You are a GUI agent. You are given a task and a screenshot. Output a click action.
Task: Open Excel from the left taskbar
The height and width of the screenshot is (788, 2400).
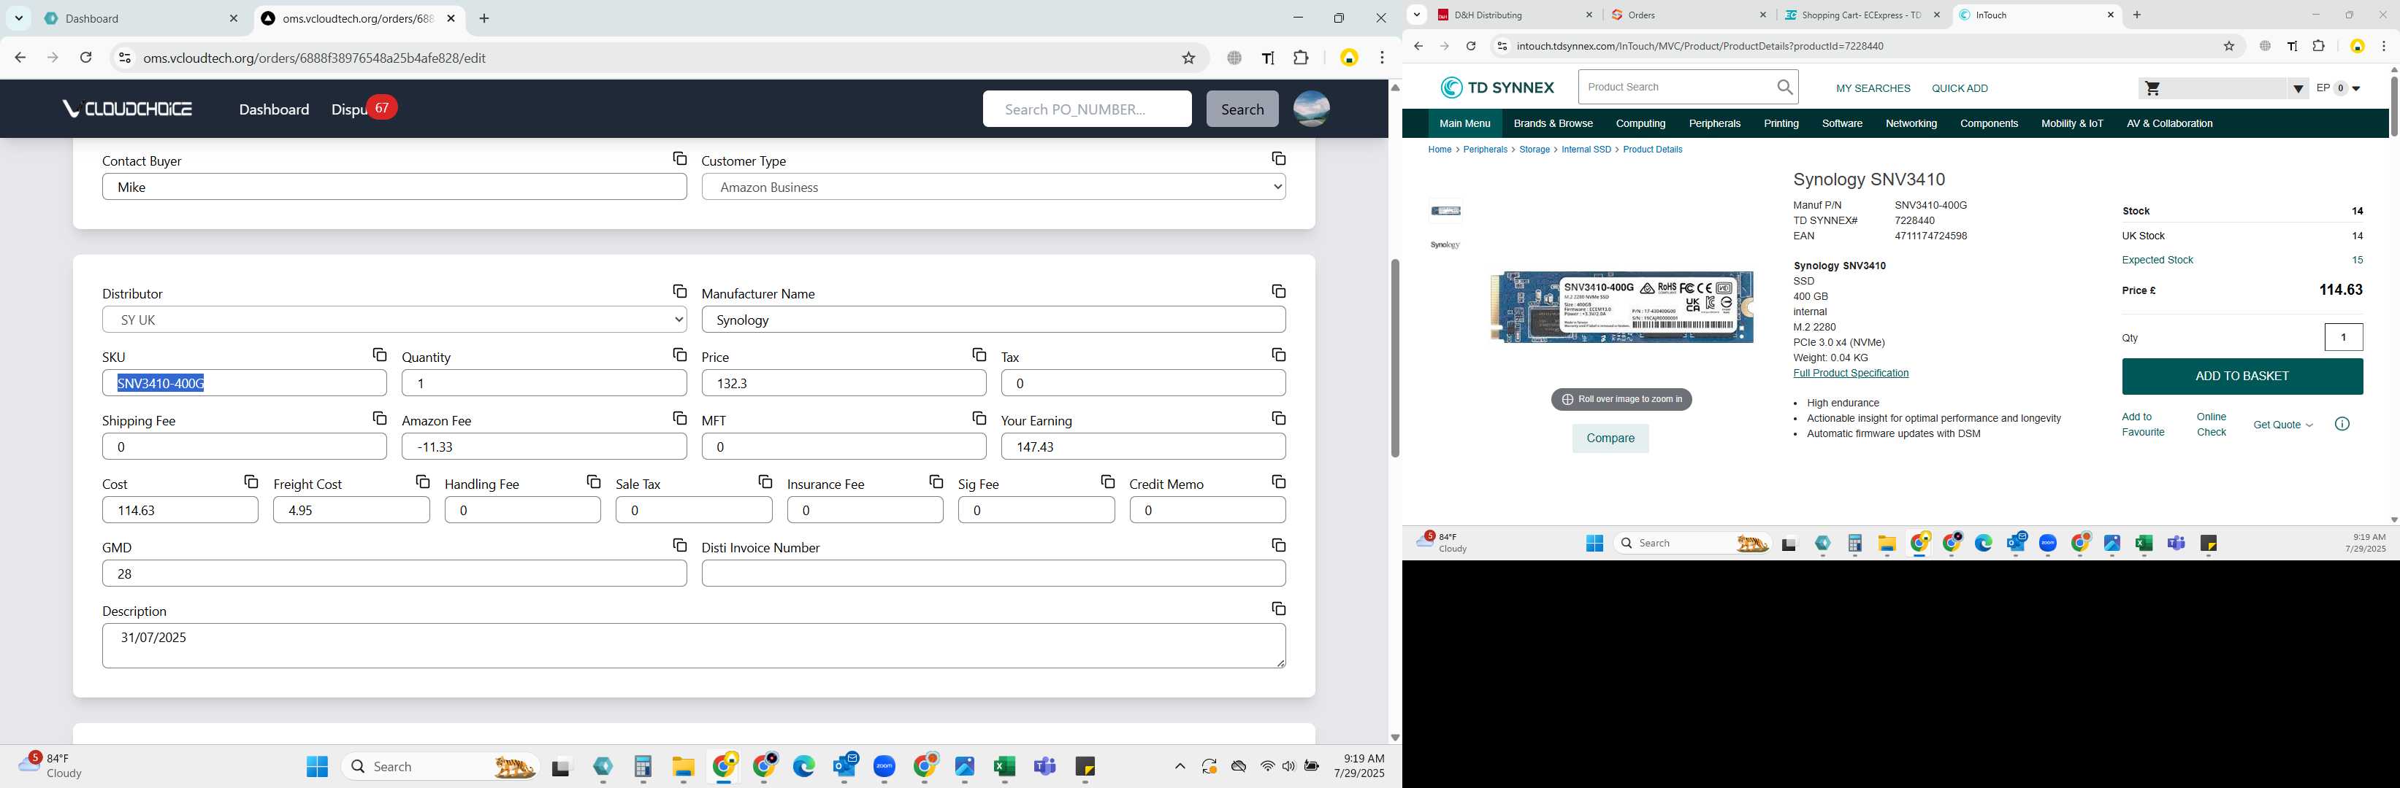[x=1004, y=767]
